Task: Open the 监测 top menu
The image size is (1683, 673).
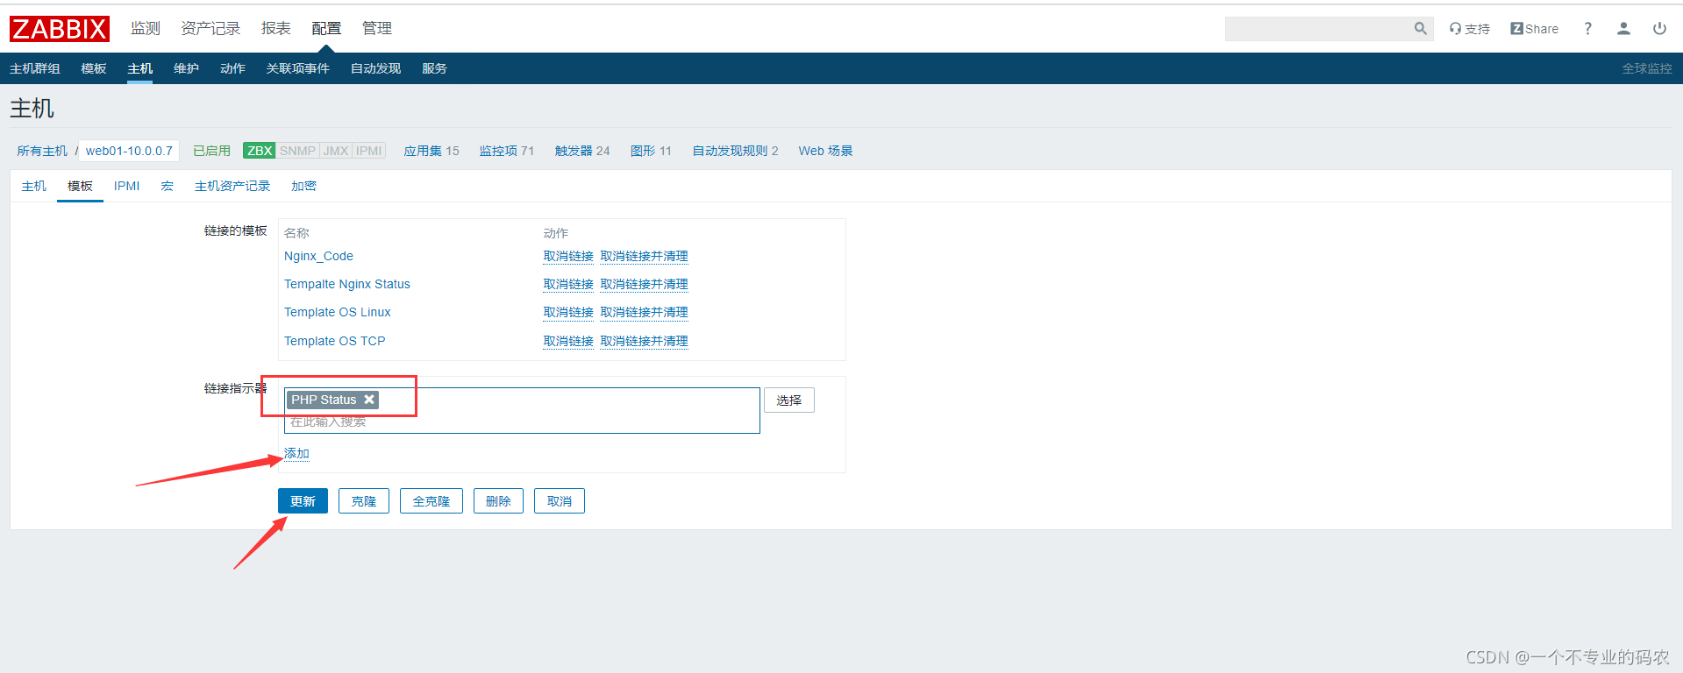Action: [146, 29]
